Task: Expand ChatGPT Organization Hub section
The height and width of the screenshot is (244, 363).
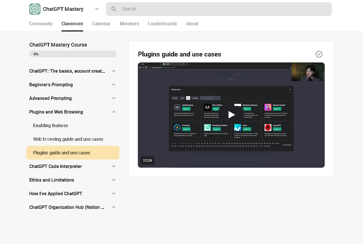Action: point(114,207)
